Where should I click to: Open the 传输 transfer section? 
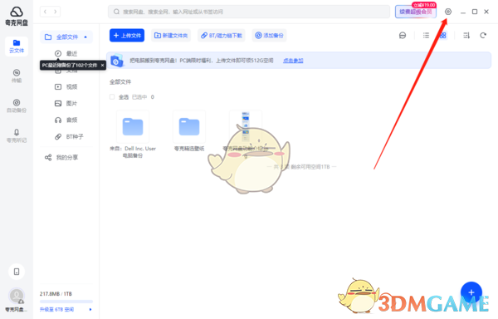pos(17,76)
